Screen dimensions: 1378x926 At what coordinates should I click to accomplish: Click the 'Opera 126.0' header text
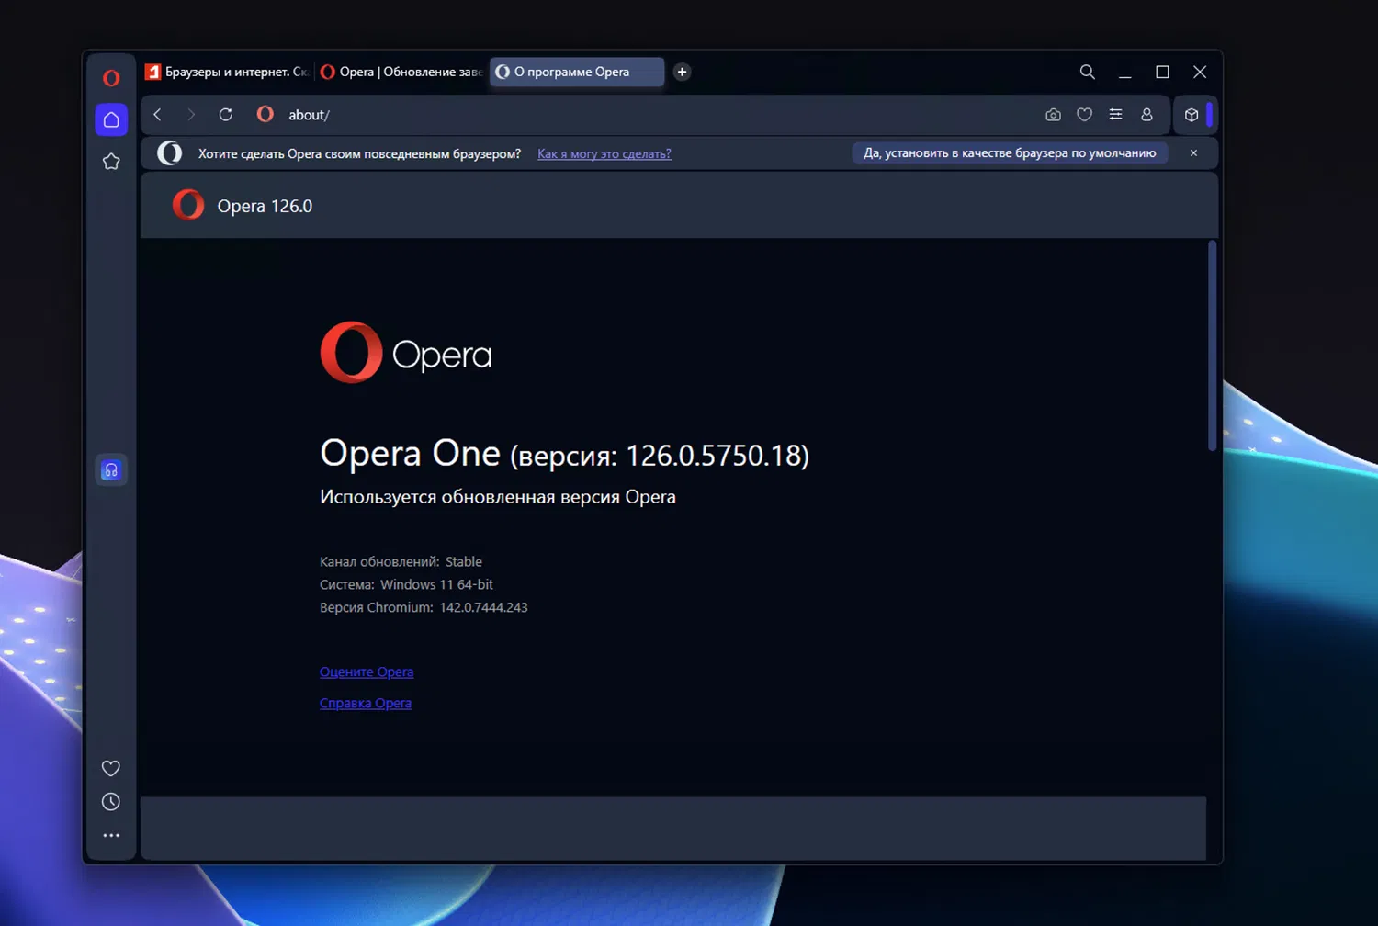[x=265, y=206]
